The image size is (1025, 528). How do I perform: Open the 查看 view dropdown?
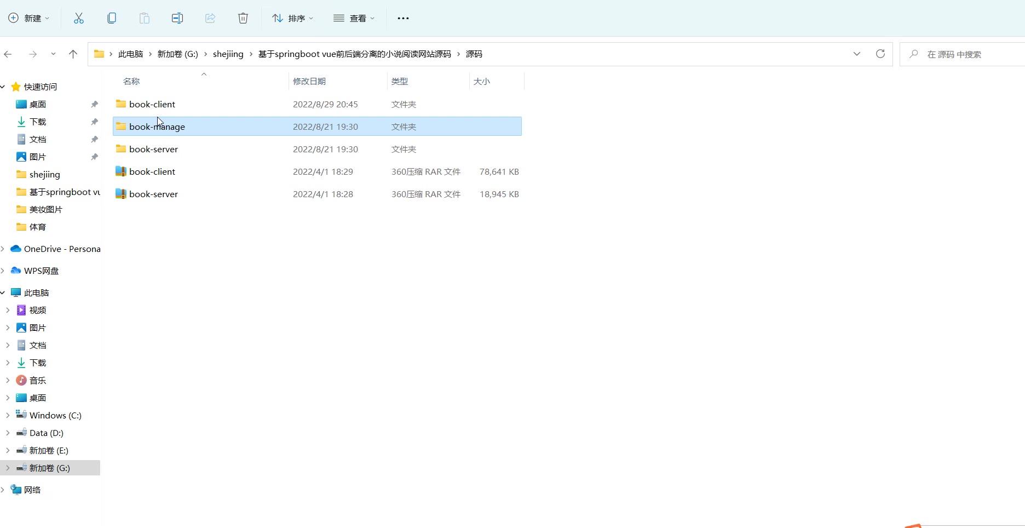[x=354, y=18]
